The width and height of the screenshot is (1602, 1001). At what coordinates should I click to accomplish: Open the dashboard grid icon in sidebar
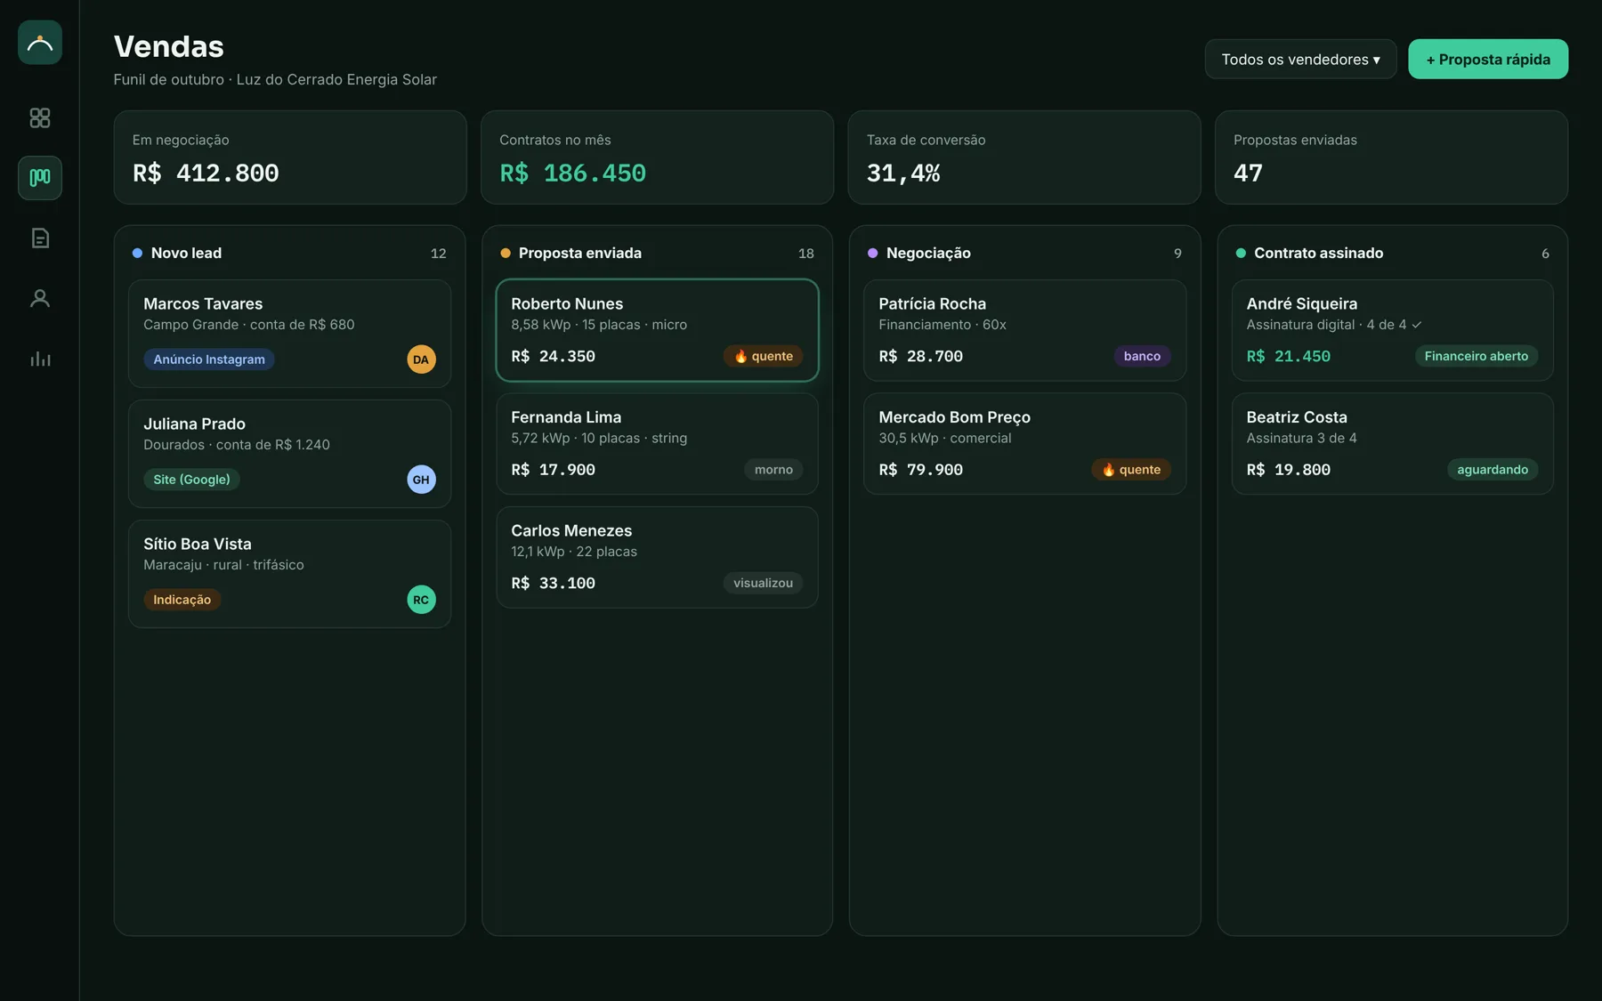[40, 117]
